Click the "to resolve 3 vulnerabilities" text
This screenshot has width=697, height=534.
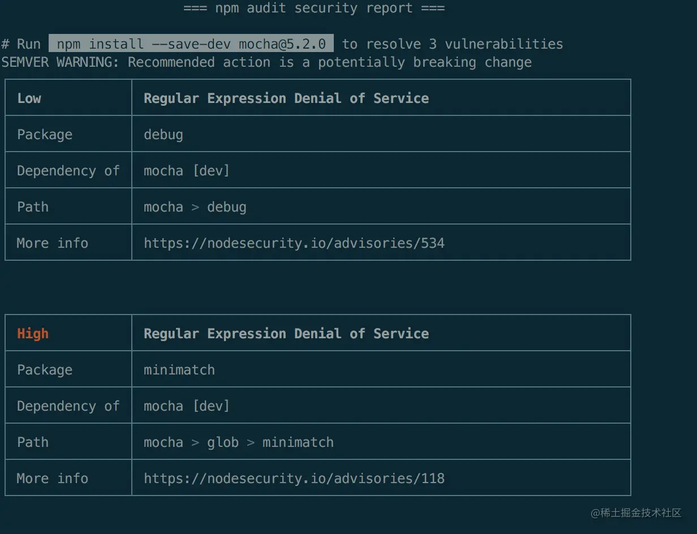coord(453,44)
